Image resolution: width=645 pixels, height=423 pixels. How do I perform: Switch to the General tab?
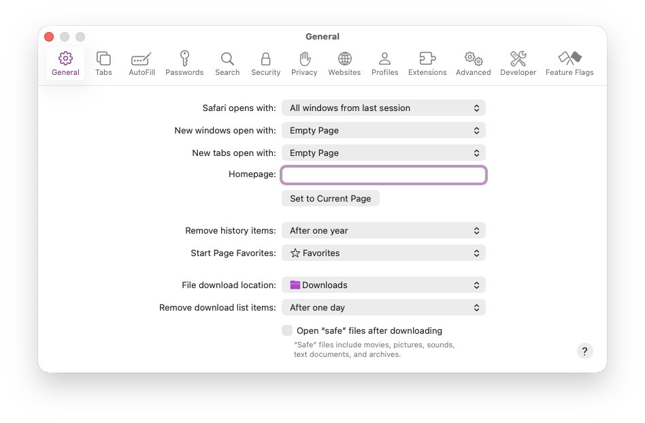coord(65,63)
